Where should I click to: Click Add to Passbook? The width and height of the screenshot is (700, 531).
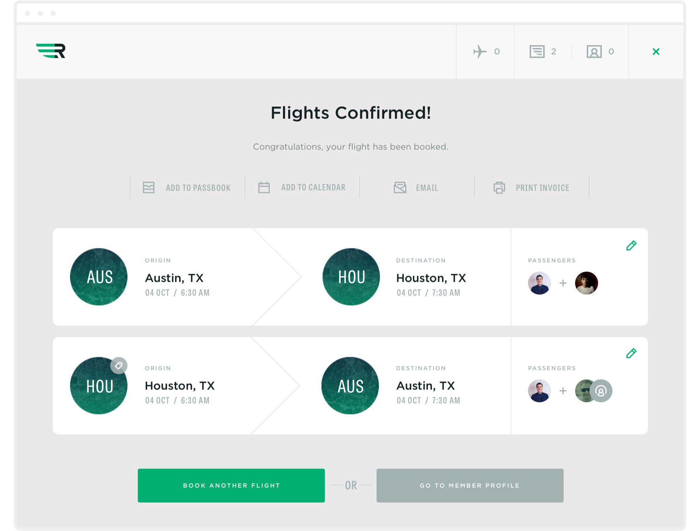[x=187, y=187]
